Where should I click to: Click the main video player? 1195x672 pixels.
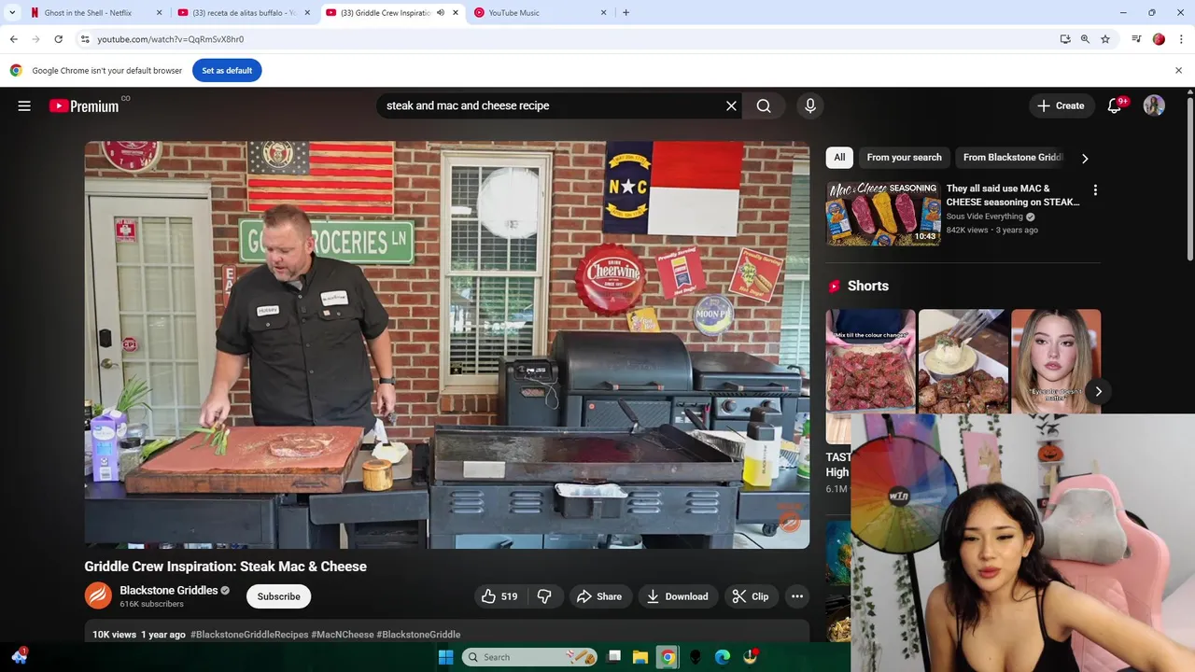447,344
